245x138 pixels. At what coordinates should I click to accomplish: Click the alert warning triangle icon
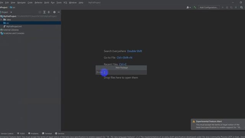(194, 122)
